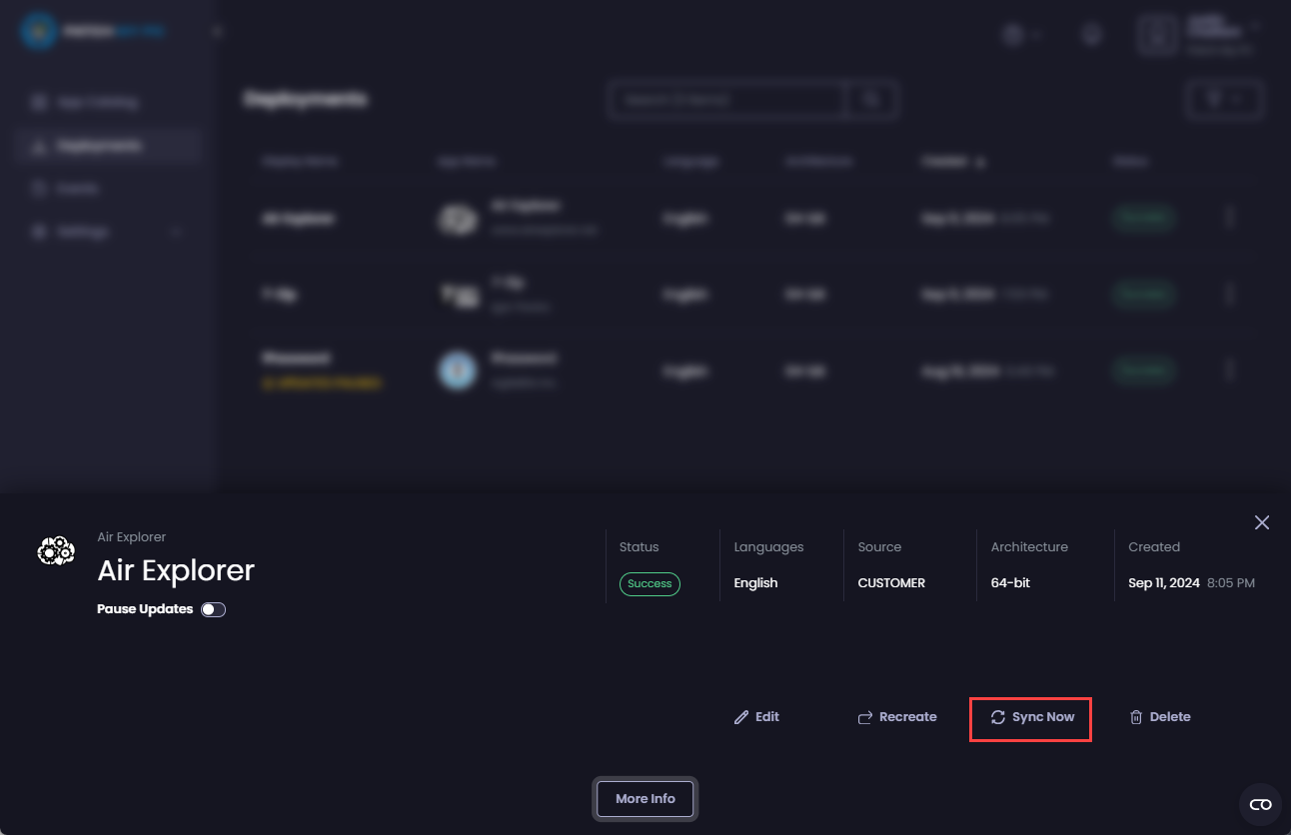Click the Air Explorer gears icon in details panel
The width and height of the screenshot is (1291, 835).
pos(55,550)
